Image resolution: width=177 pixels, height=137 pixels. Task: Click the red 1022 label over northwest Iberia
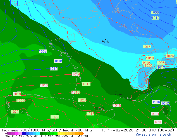15,112
